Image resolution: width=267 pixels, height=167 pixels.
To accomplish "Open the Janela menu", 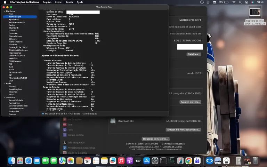I will [x=69, y=2].
